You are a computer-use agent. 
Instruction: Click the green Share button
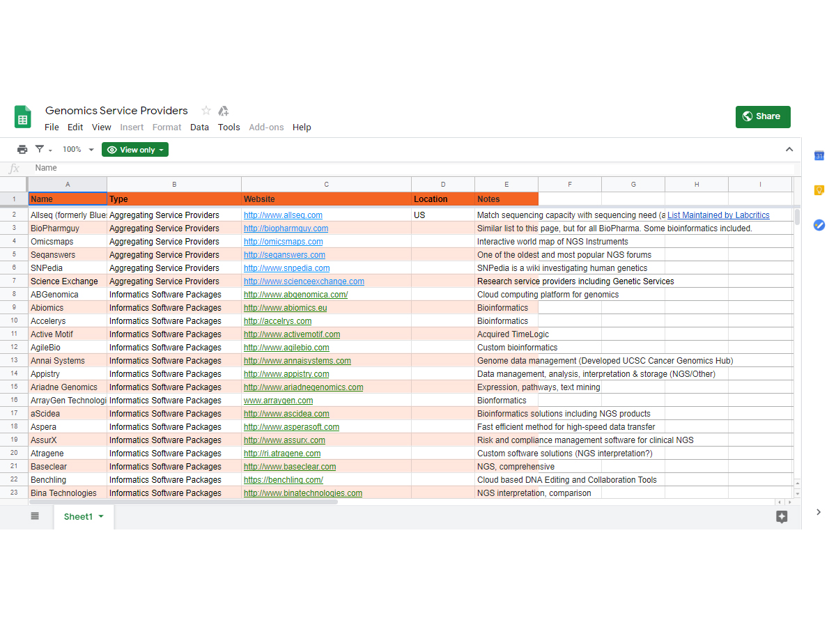point(763,116)
